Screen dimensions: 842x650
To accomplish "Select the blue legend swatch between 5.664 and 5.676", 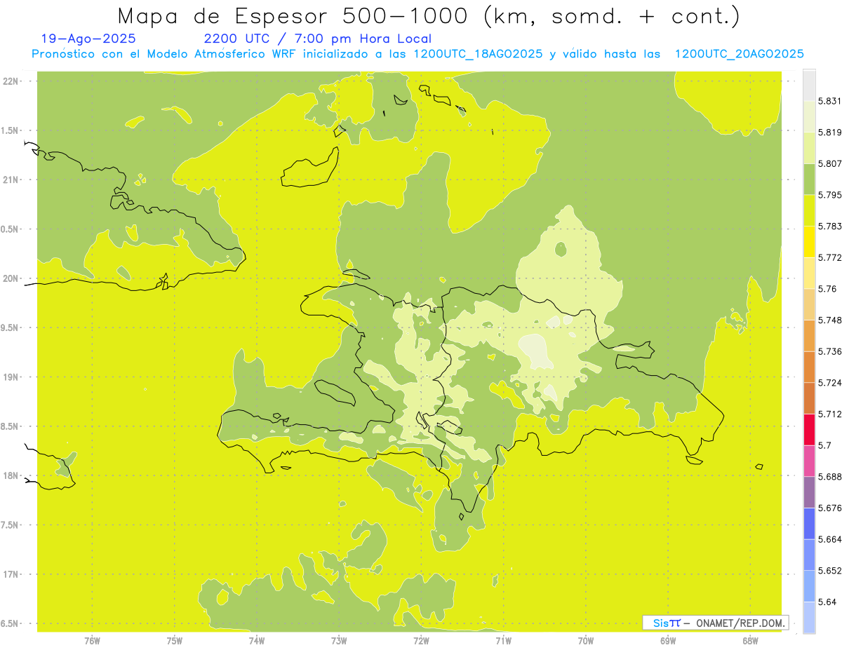I will click(x=809, y=523).
